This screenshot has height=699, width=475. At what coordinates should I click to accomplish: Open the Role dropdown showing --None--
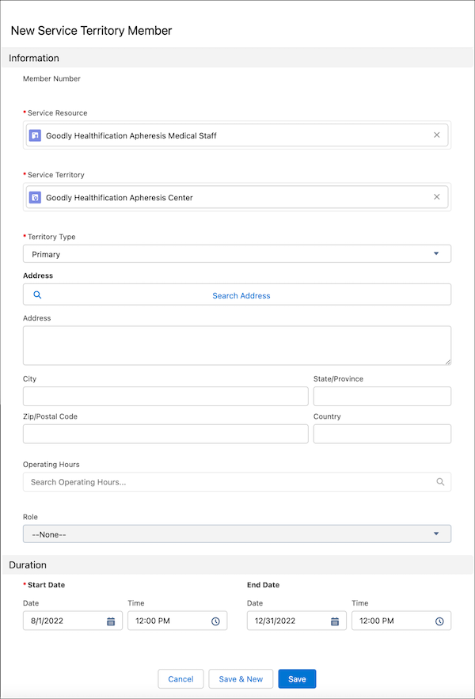tap(237, 534)
